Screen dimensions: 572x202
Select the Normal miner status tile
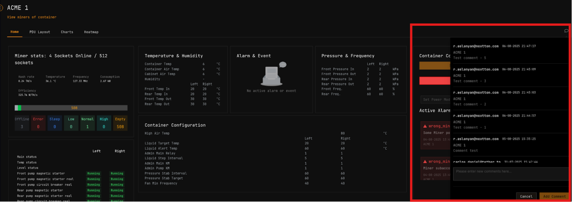[x=87, y=123]
